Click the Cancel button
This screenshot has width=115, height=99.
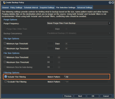106,96
